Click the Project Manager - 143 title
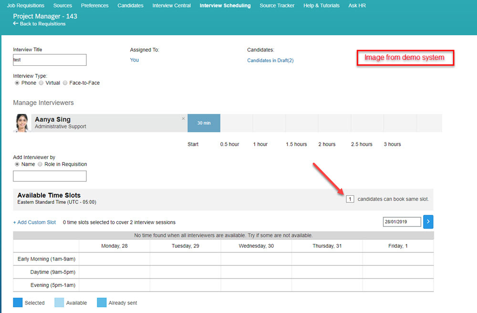Viewport: 477px width, 313px height. (45, 16)
